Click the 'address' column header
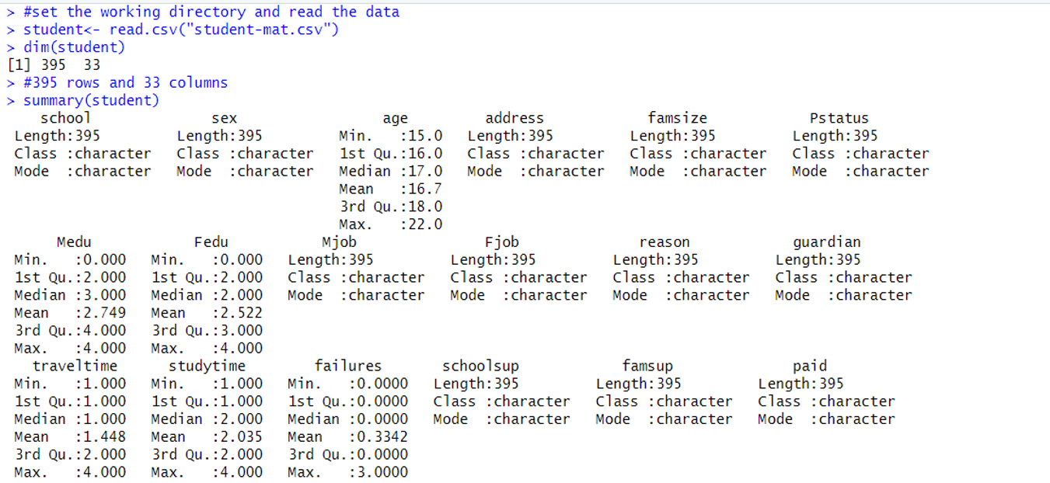 point(514,118)
